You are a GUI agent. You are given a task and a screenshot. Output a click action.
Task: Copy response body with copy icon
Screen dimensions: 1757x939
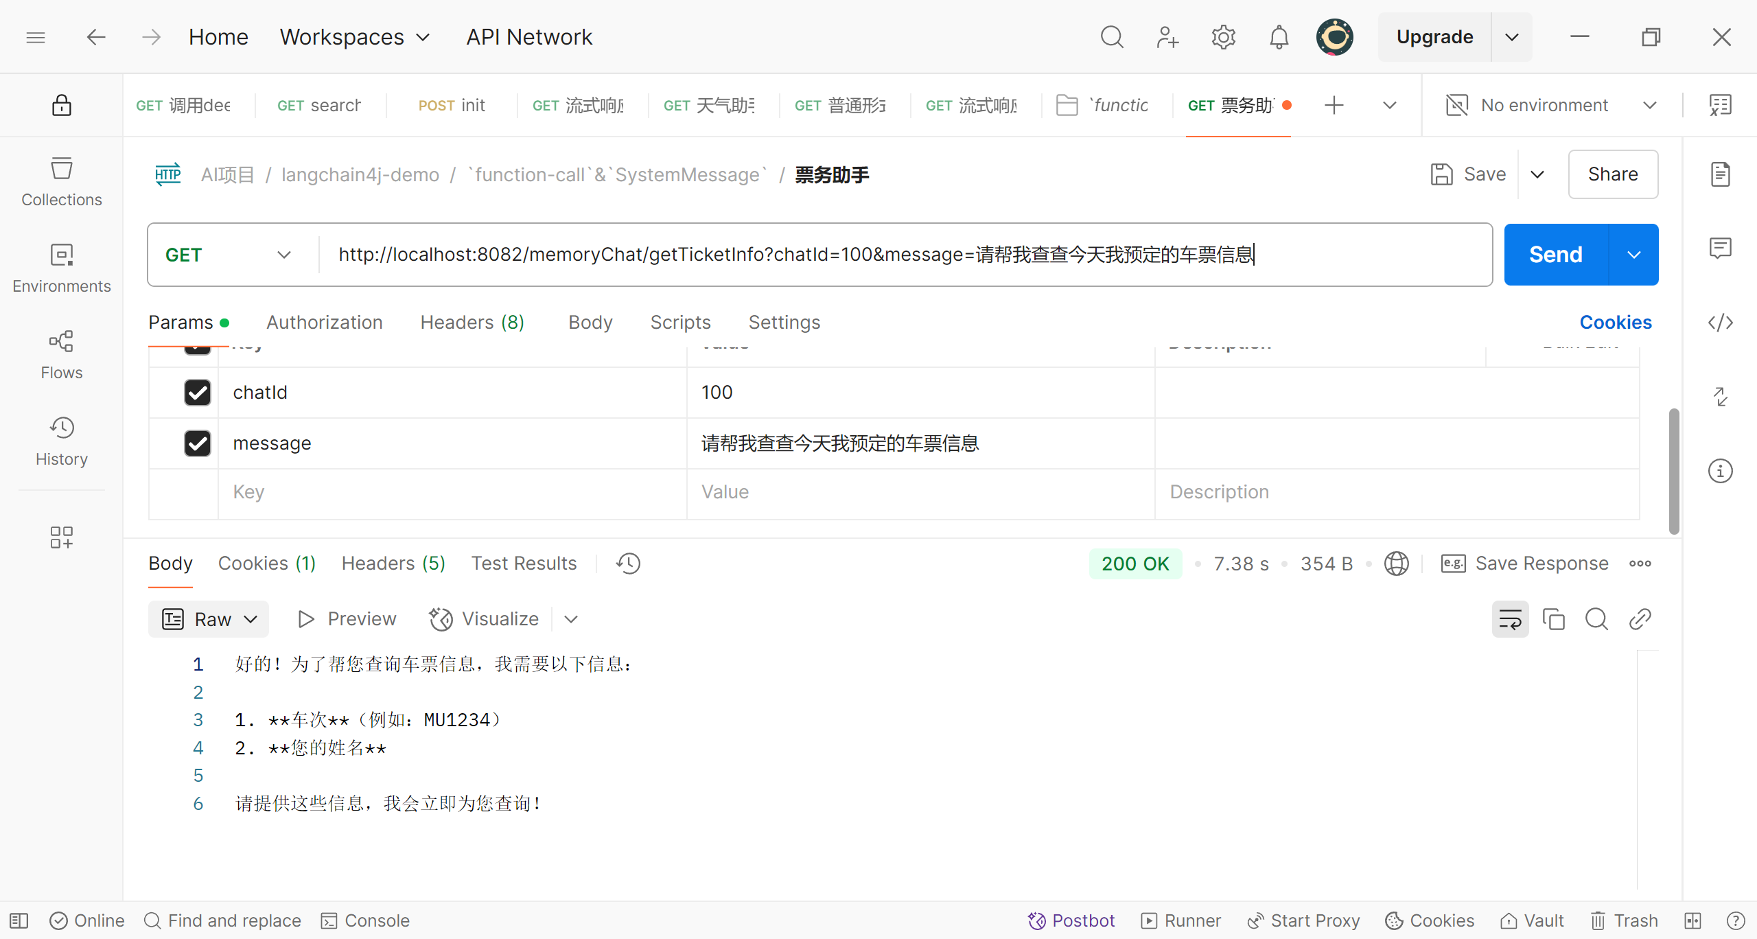coord(1553,619)
